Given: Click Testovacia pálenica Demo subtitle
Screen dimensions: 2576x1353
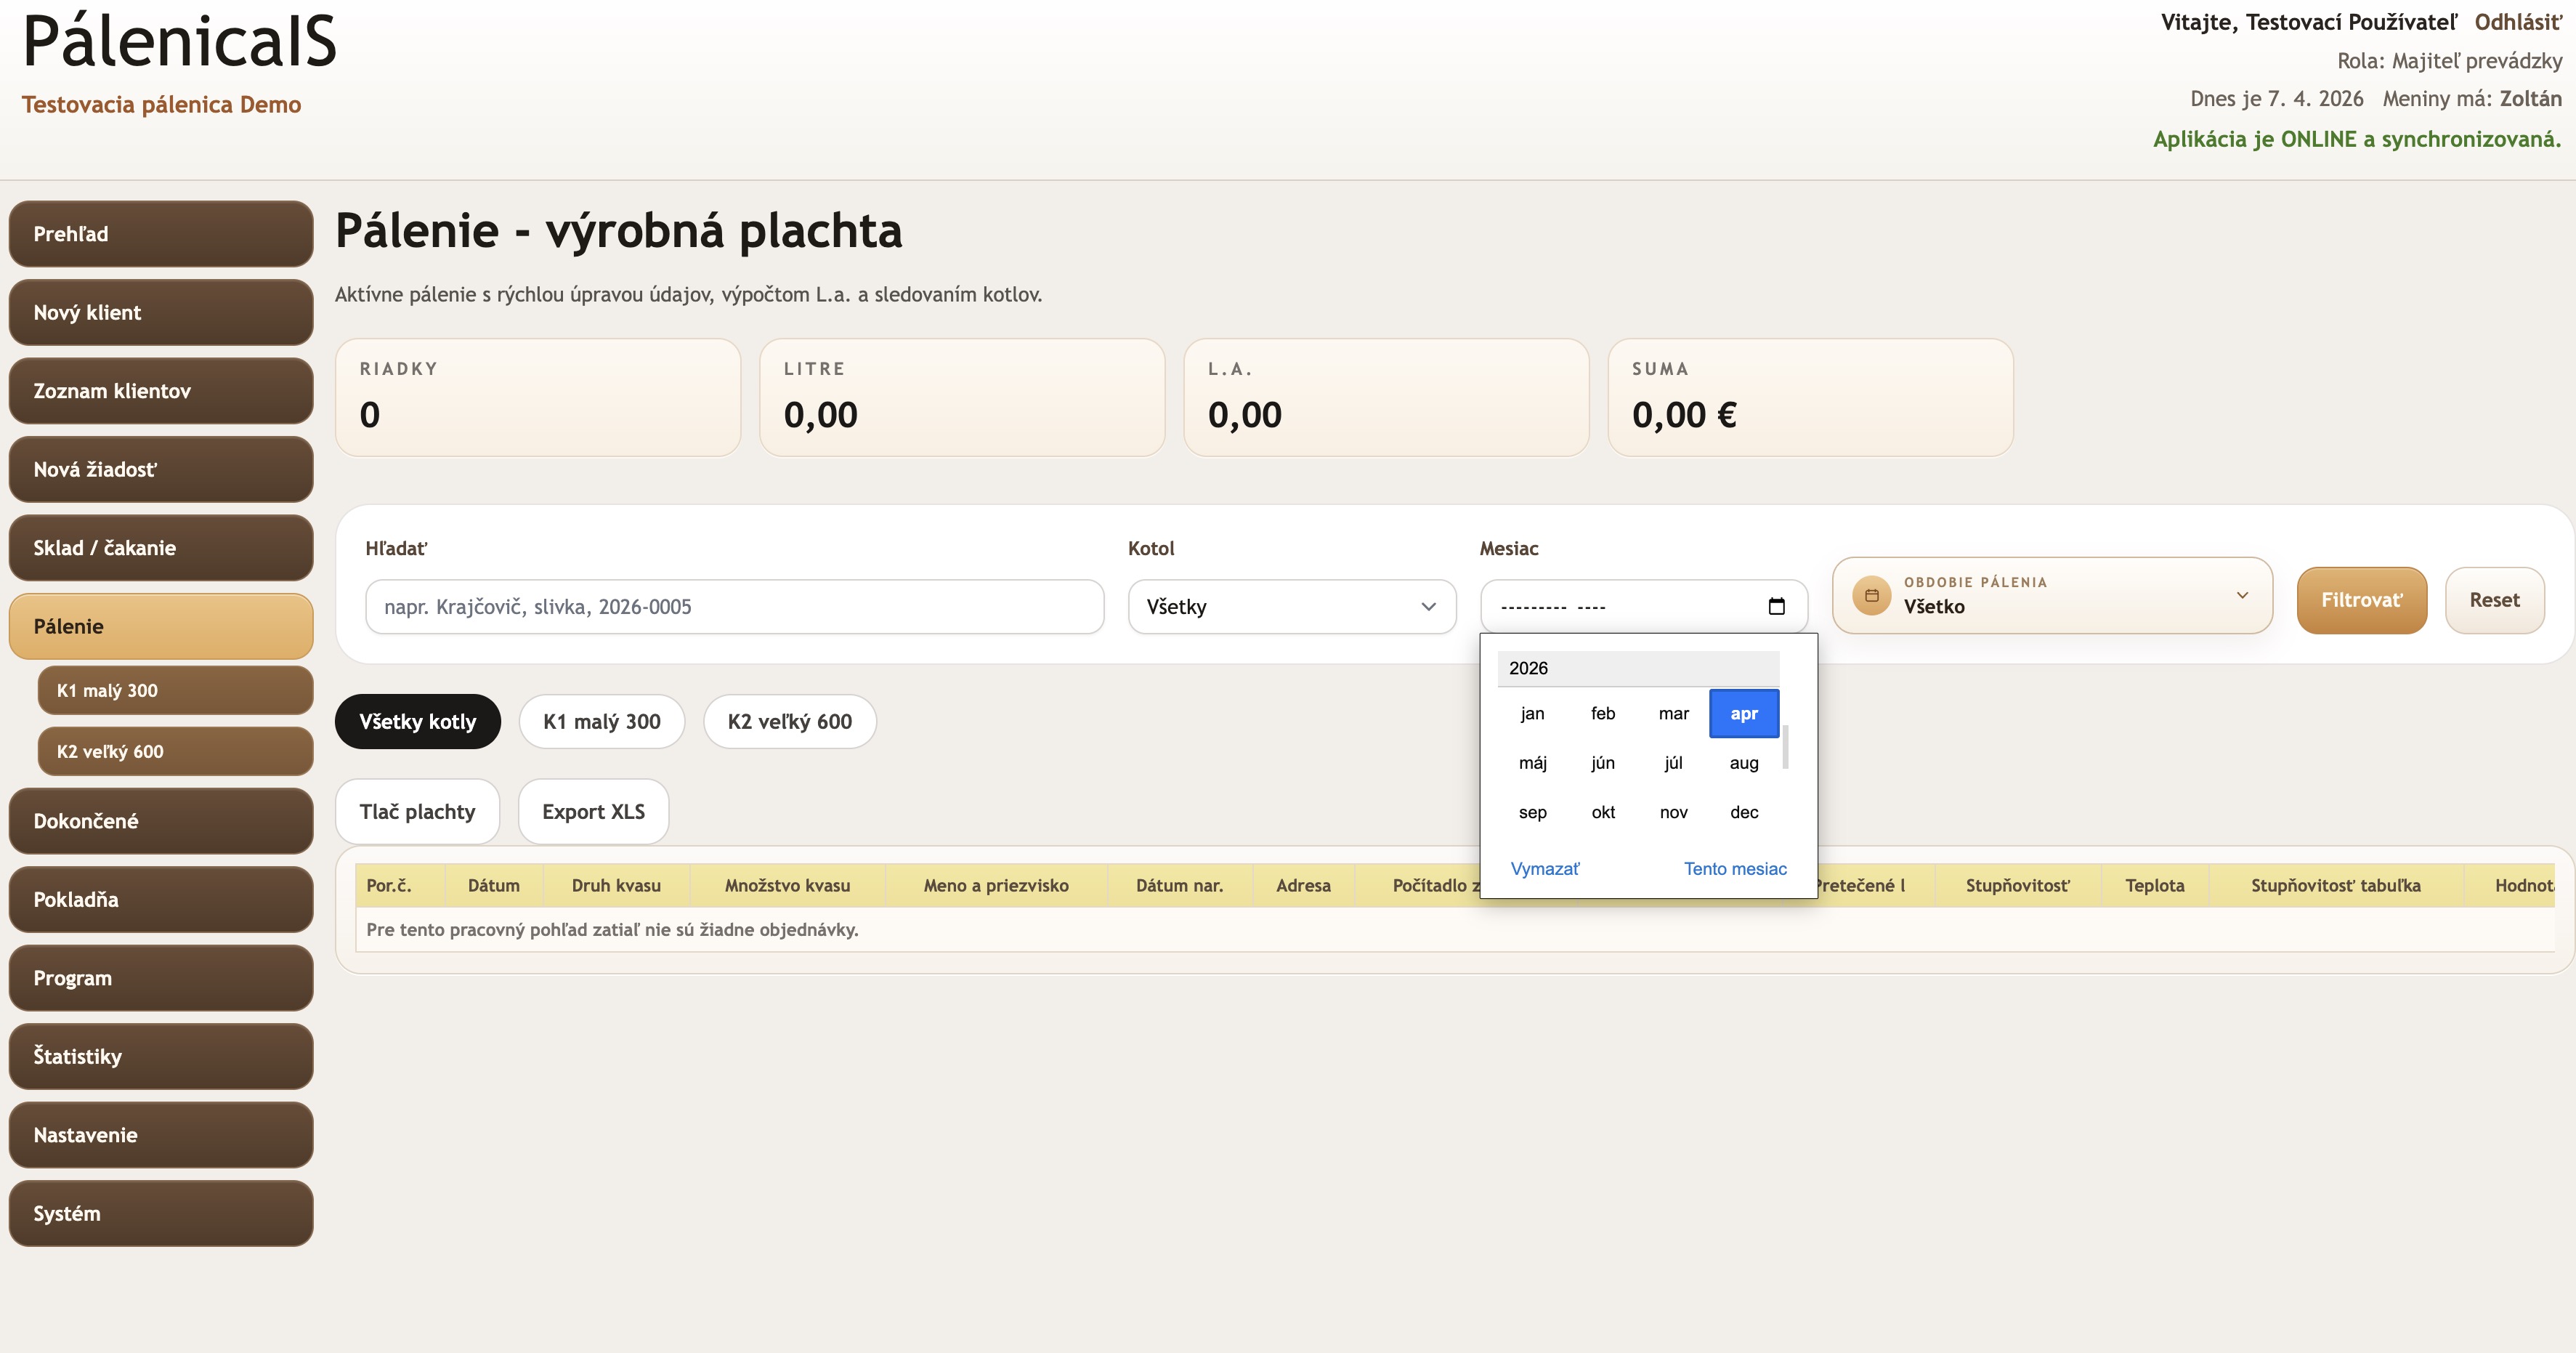Looking at the screenshot, I should (x=161, y=104).
